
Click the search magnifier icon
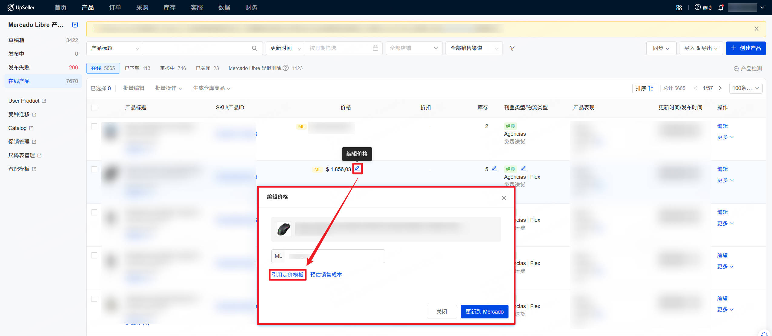pyautogui.click(x=254, y=48)
